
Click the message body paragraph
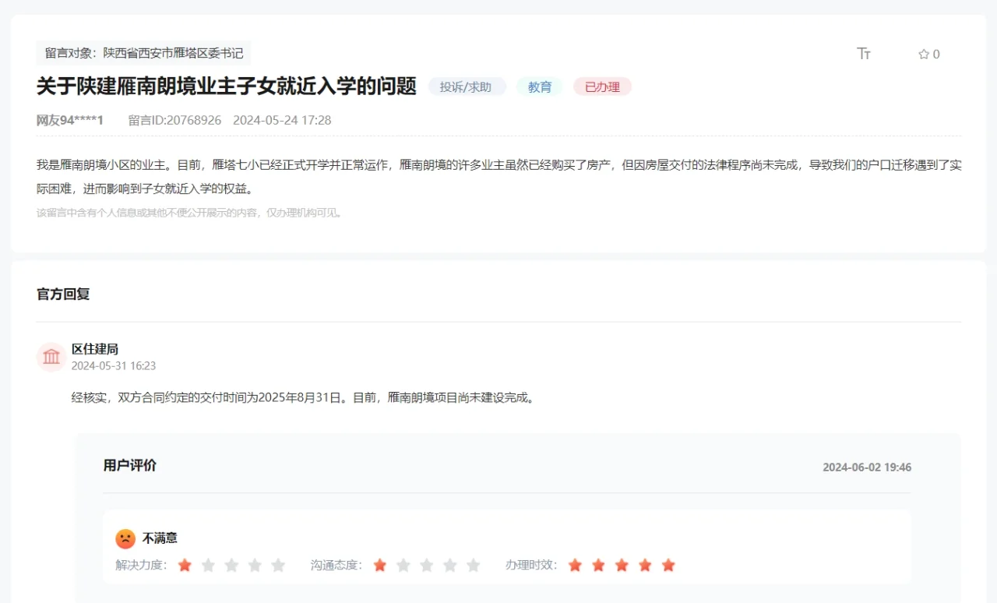[498, 177]
